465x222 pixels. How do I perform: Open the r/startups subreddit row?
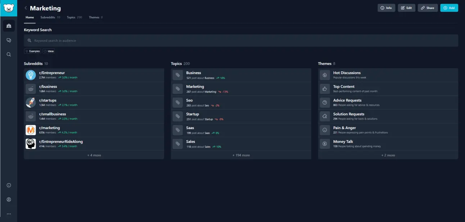click(94, 103)
